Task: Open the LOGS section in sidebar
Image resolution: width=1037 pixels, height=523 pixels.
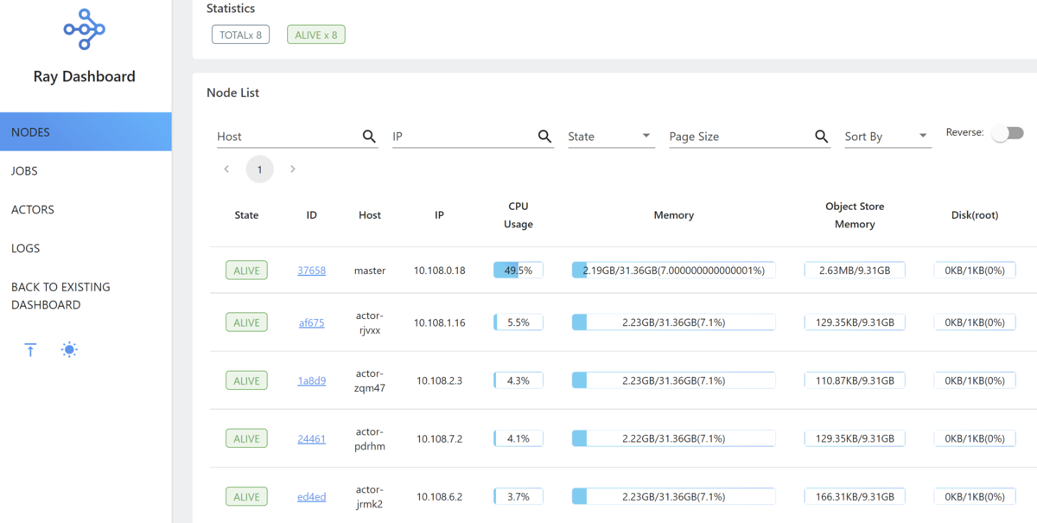Action: click(x=86, y=248)
